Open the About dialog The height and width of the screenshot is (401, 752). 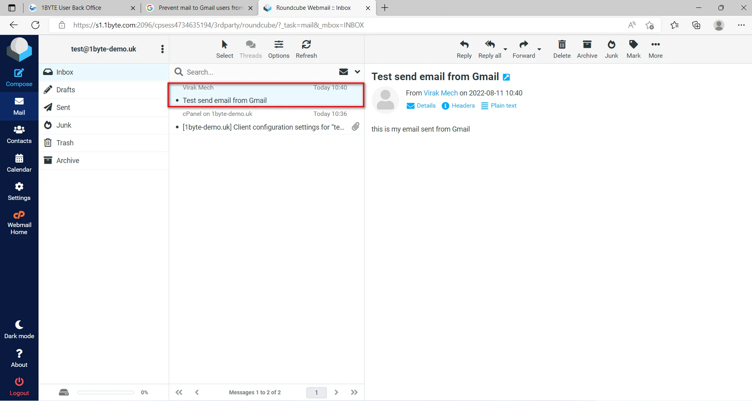[x=19, y=358]
